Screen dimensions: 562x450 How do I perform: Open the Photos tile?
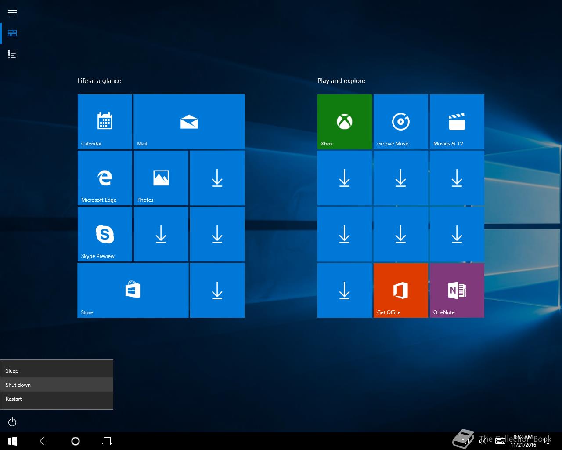pos(161,178)
